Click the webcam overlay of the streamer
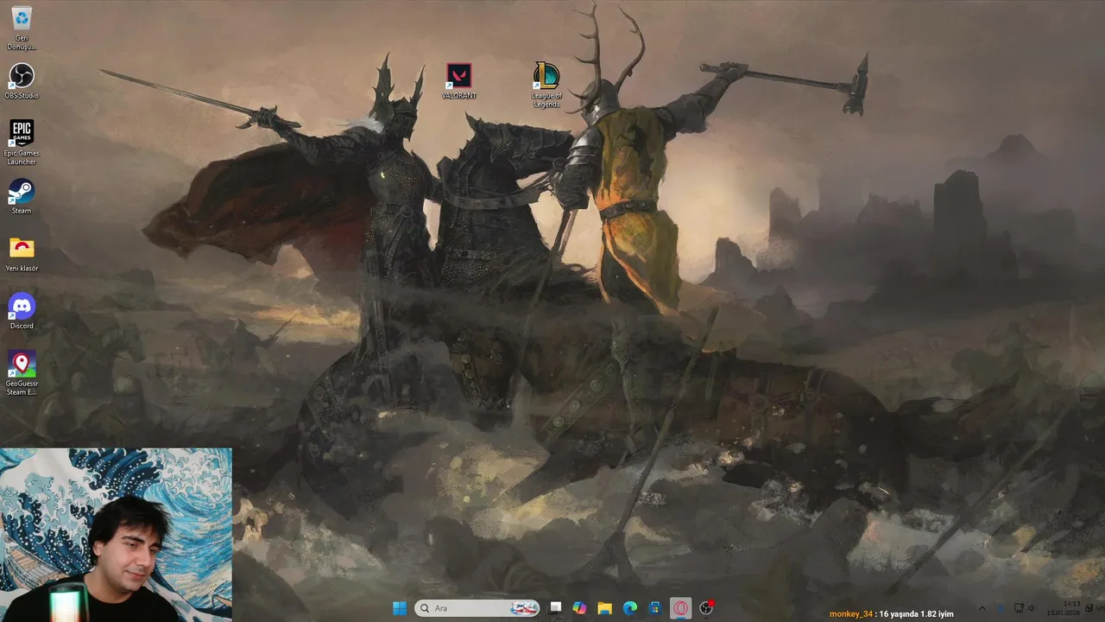 point(116,535)
